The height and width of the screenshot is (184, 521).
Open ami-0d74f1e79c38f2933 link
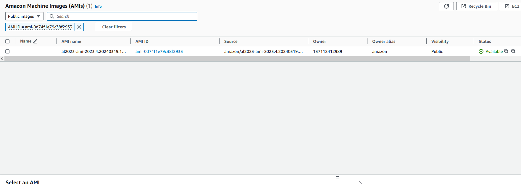pos(159,51)
